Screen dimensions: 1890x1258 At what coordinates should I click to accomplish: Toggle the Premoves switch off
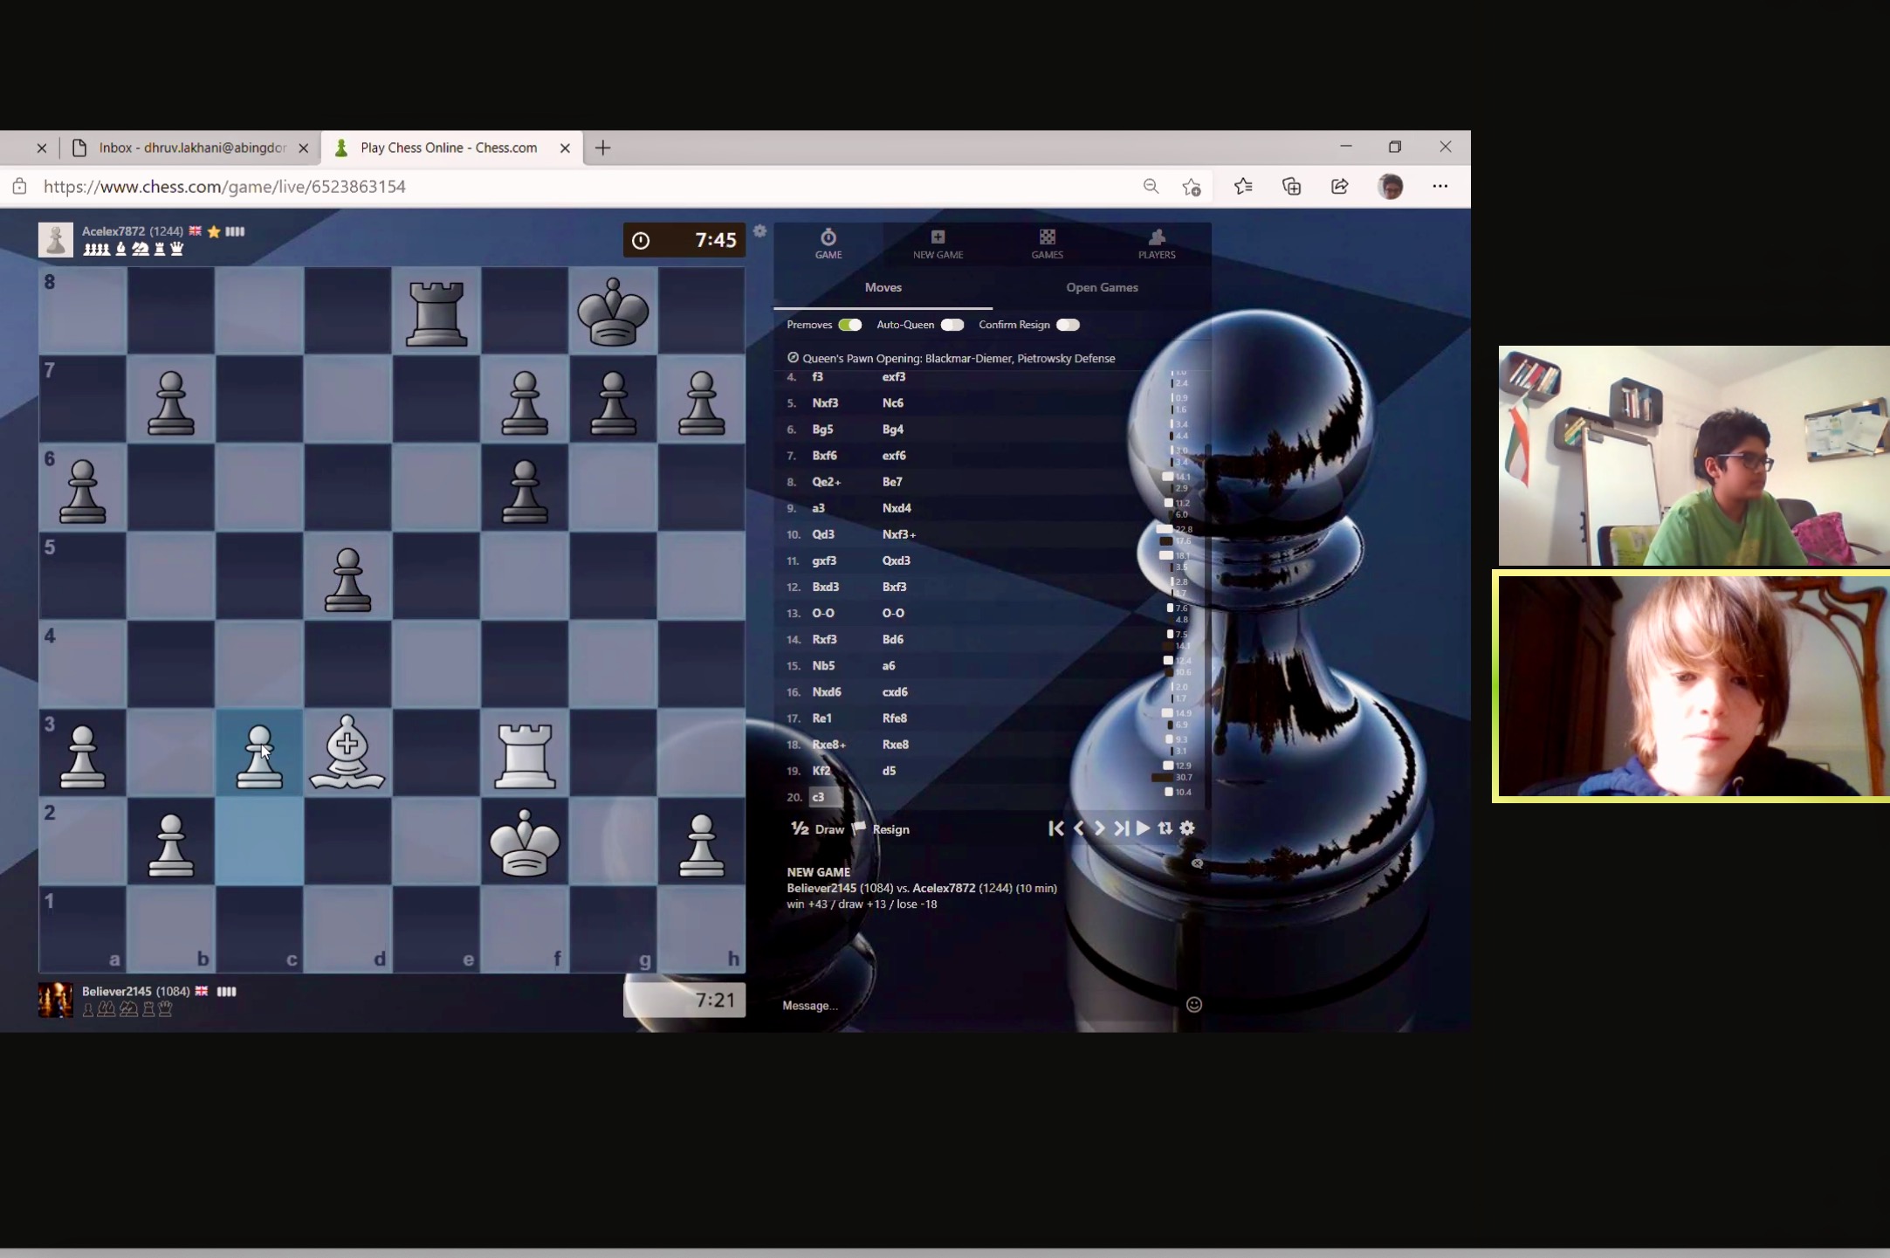849,325
